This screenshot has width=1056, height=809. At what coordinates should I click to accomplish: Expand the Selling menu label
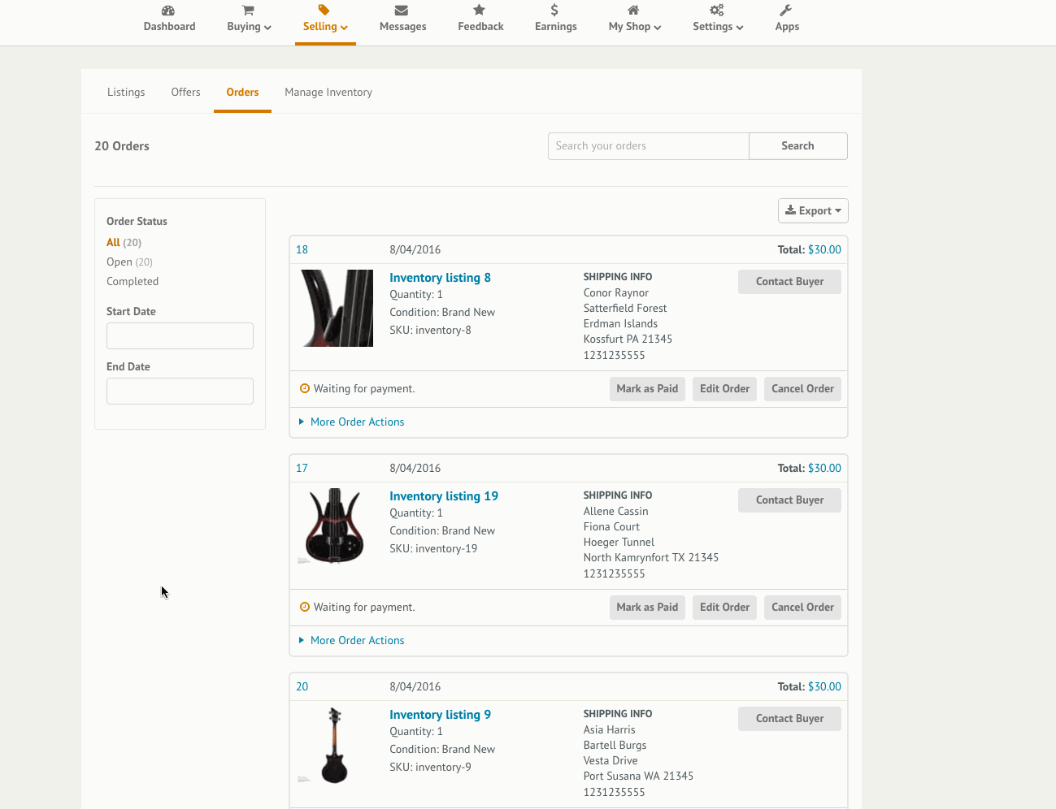pos(325,27)
